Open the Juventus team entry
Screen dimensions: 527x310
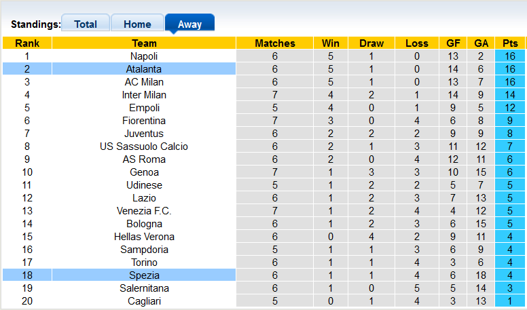point(144,134)
